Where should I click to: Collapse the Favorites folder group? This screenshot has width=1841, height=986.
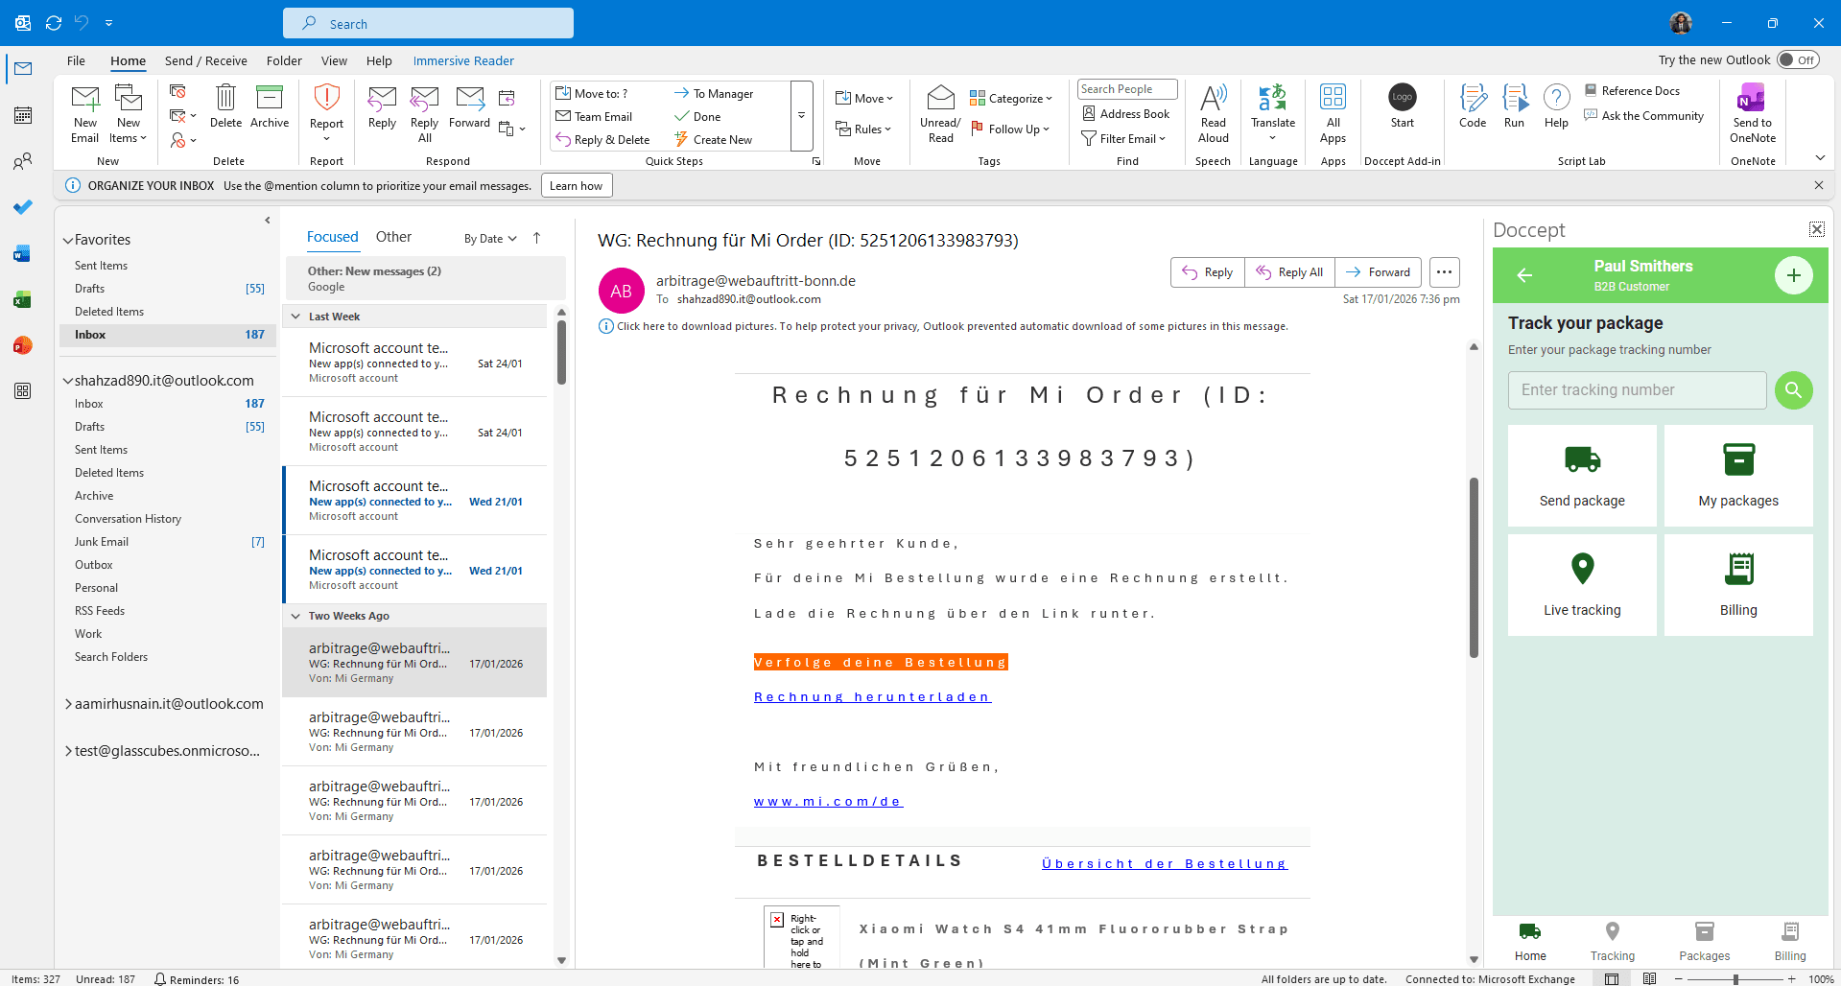68,240
